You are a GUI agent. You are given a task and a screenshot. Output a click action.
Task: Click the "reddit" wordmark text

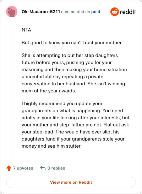(128, 12)
